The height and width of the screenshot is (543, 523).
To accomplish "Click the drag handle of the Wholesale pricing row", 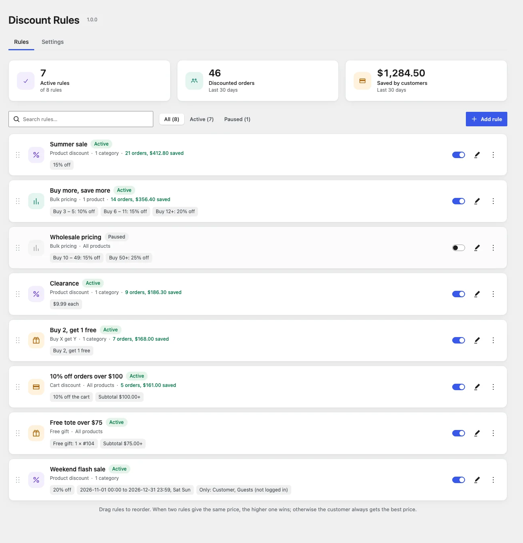I will (18, 248).
